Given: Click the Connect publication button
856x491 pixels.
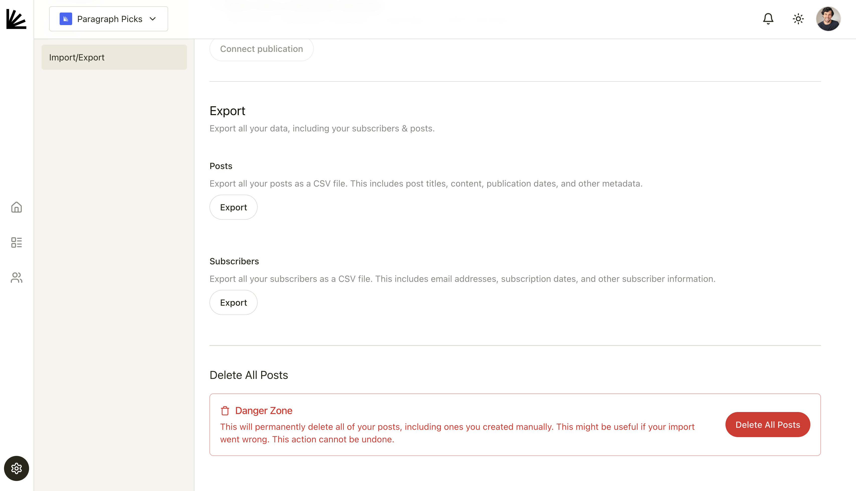Looking at the screenshot, I should click(261, 49).
